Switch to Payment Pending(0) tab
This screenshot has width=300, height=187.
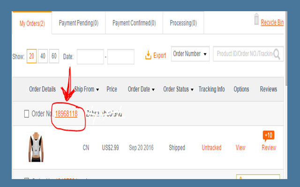pyautogui.click(x=79, y=23)
